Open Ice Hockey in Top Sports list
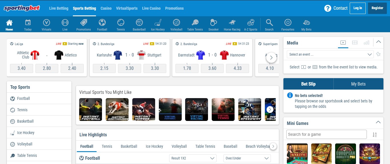 click(x=39, y=133)
